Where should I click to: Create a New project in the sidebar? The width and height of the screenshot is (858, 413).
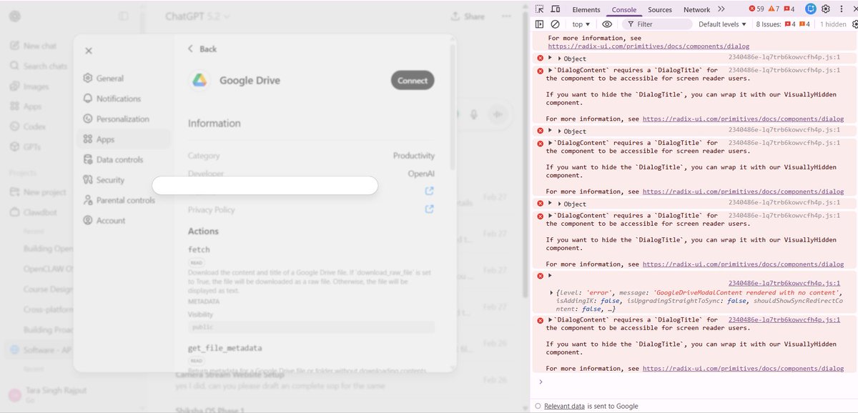(39, 192)
